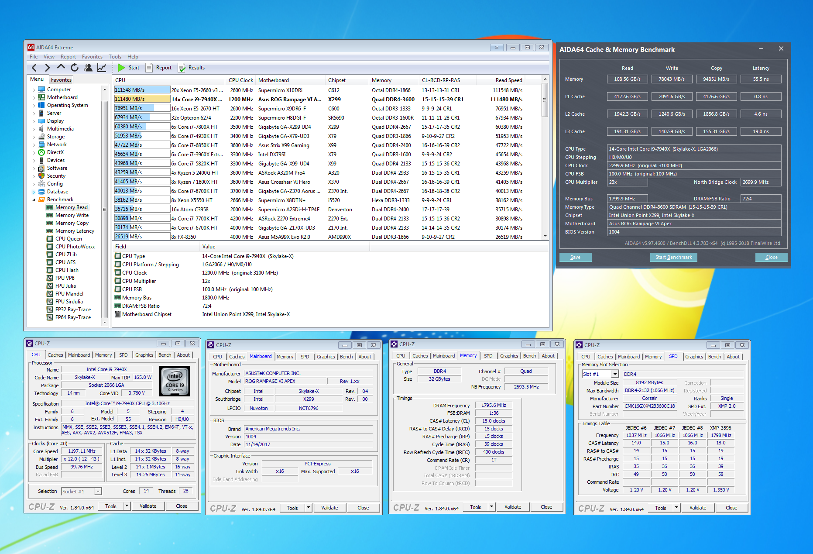Click the Up arrow in AIDA64 toolbar

click(61, 67)
